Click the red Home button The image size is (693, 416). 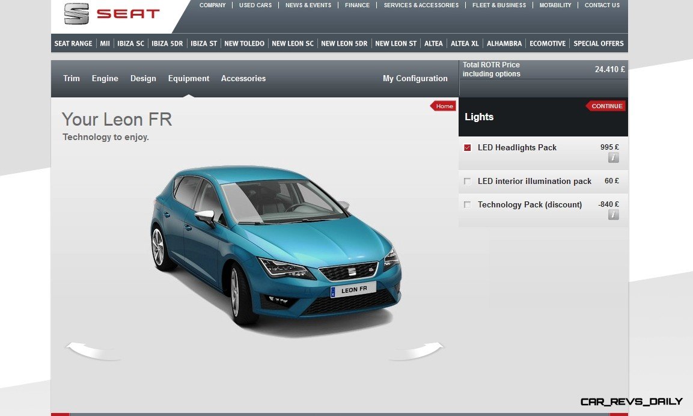coord(444,106)
